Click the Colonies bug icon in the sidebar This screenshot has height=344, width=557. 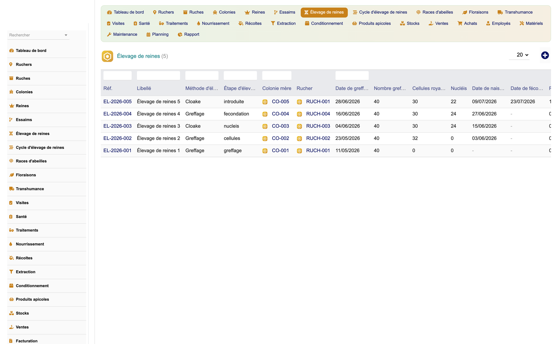coord(11,92)
